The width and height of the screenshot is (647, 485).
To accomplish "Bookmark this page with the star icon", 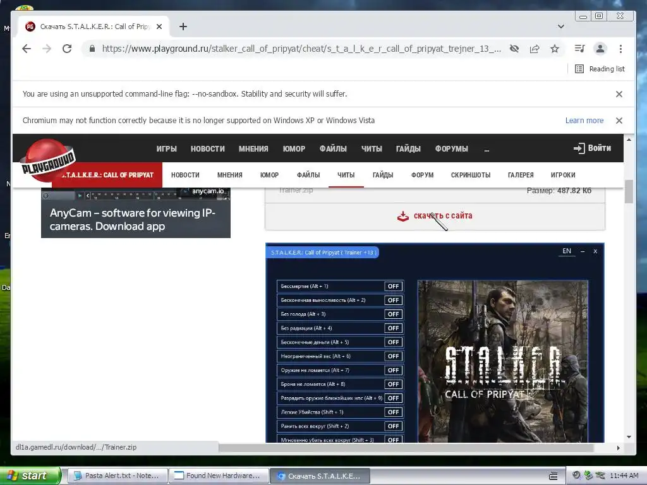I will pos(555,49).
